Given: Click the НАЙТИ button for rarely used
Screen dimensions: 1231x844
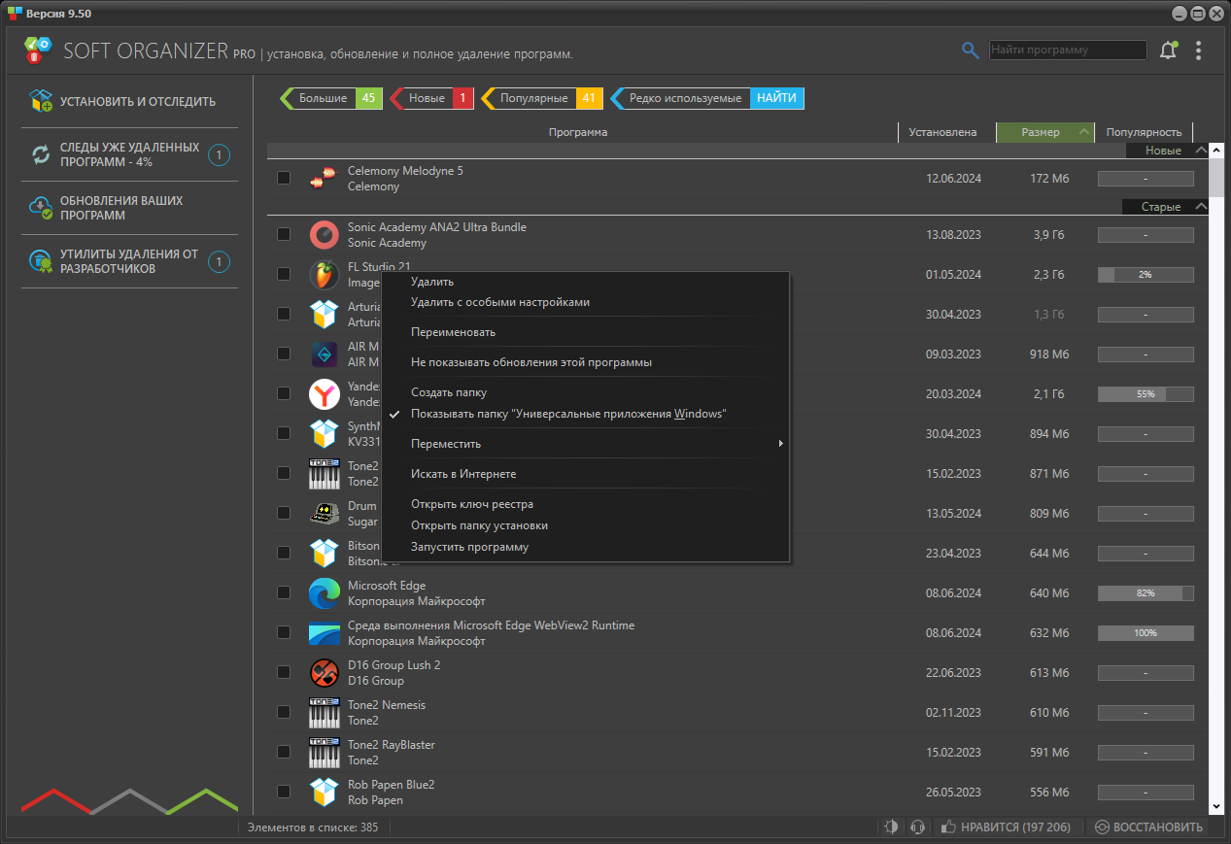Looking at the screenshot, I should [x=777, y=98].
